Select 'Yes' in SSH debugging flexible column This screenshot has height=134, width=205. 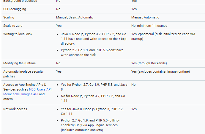134,9
